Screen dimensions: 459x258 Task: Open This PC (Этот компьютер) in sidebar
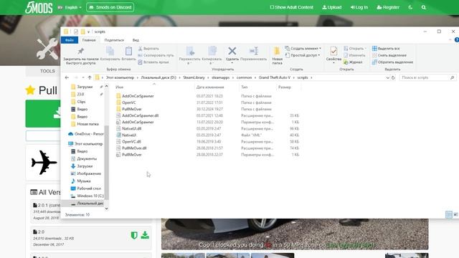pos(85,144)
